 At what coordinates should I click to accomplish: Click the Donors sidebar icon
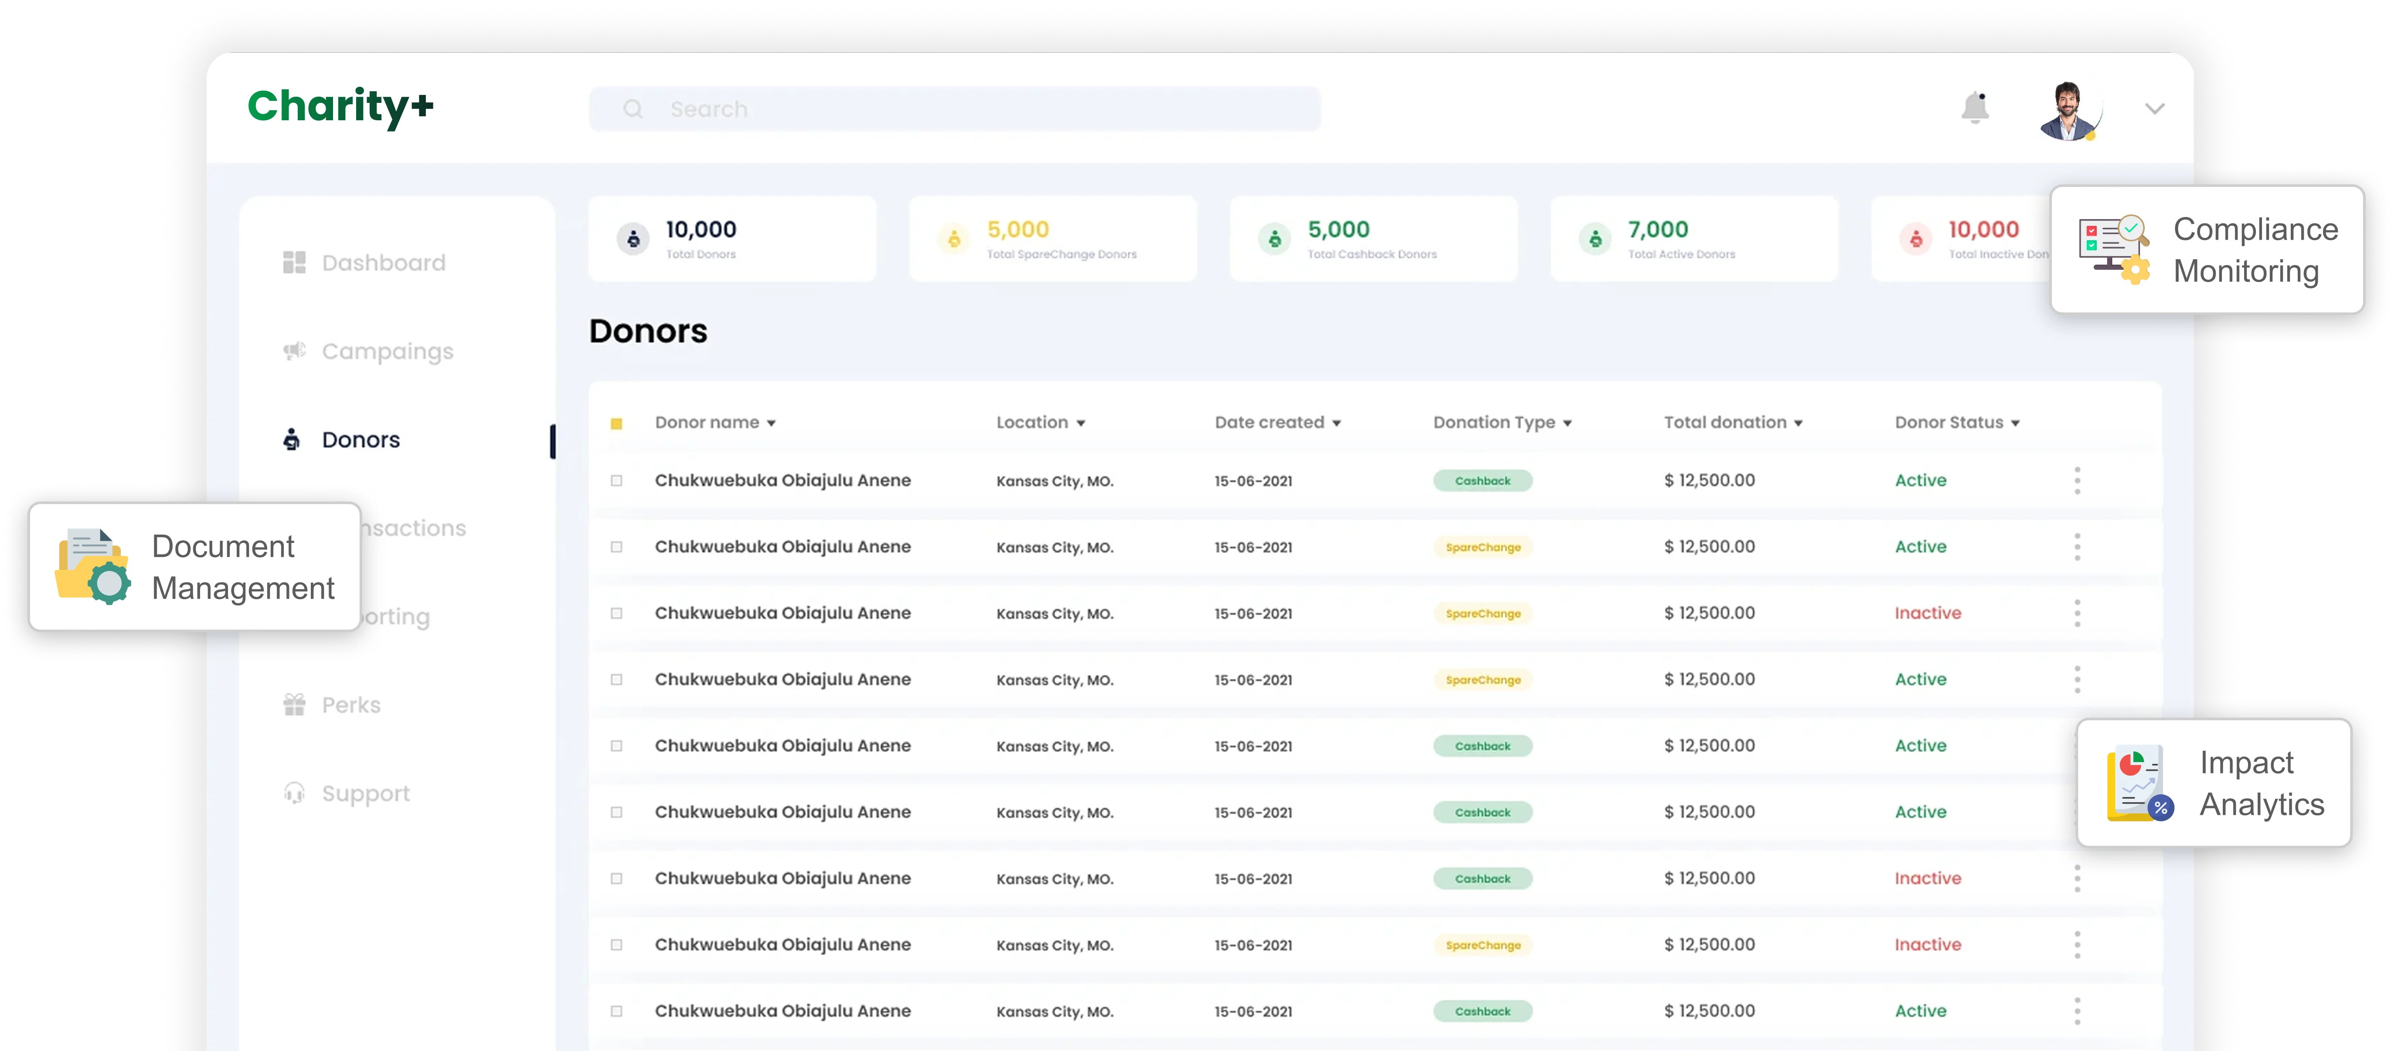(x=292, y=439)
